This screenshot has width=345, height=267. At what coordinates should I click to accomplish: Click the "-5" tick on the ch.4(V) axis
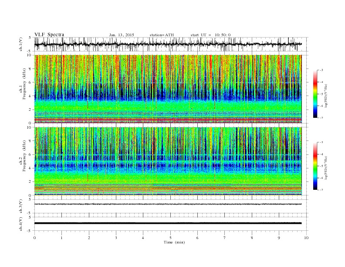click(x=30, y=231)
